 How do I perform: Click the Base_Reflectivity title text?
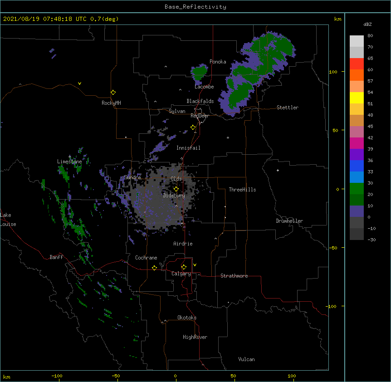coord(195,7)
